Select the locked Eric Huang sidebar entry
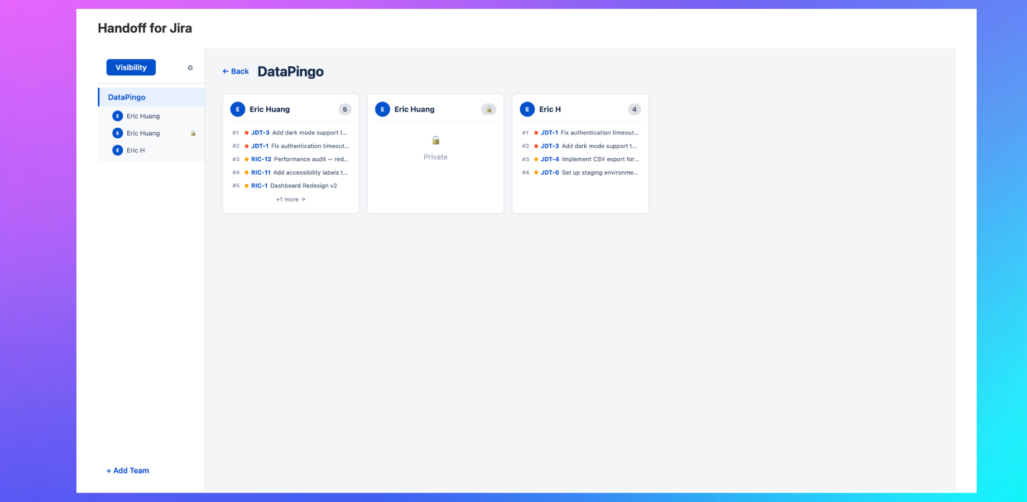The image size is (1027, 502). click(151, 133)
